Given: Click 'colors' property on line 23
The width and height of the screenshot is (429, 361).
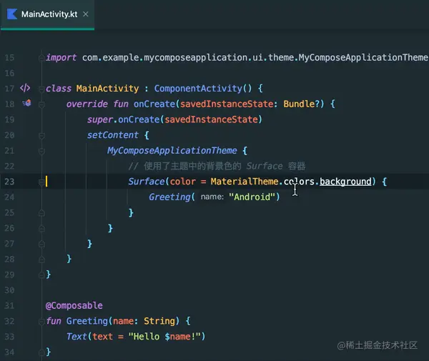Looking at the screenshot, I should tap(299, 182).
